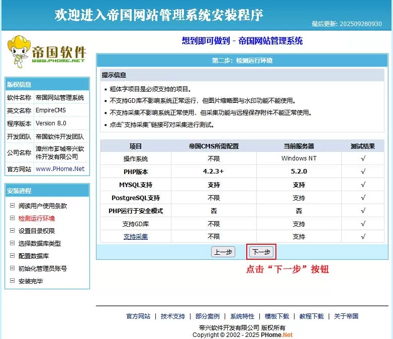This screenshot has width=393, height=339.
Task: Click the 操作系统 row label
Action: click(136, 158)
